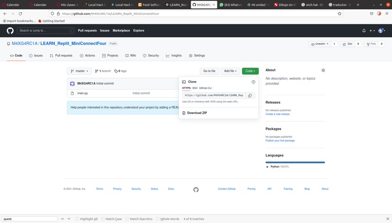Switch to the WhatsApp browser tab
392x223 pixels.
click(231, 4)
